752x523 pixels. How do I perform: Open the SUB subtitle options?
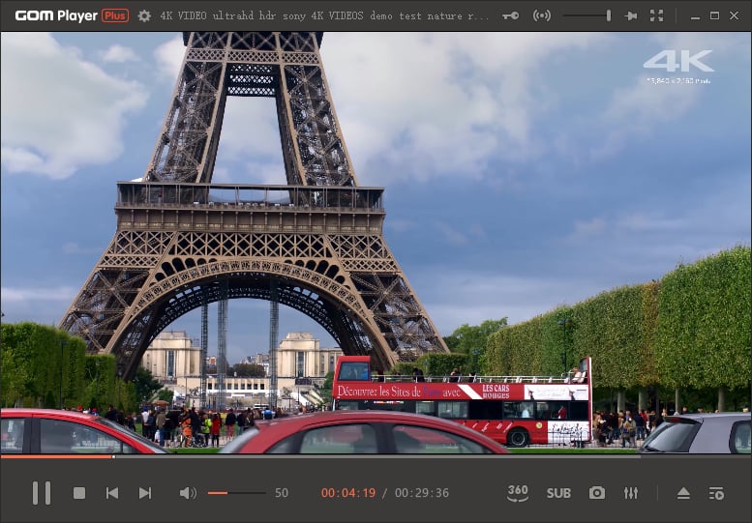click(558, 493)
